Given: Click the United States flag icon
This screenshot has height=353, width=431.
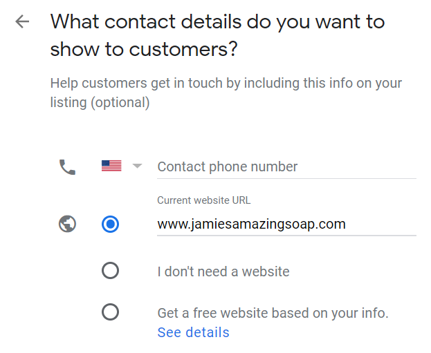Looking at the screenshot, I should pos(111,166).
